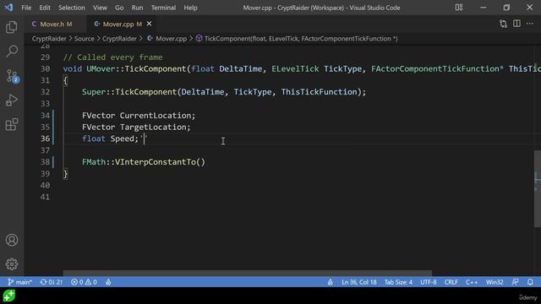
Task: Change the C++ language mode
Action: 472,282
